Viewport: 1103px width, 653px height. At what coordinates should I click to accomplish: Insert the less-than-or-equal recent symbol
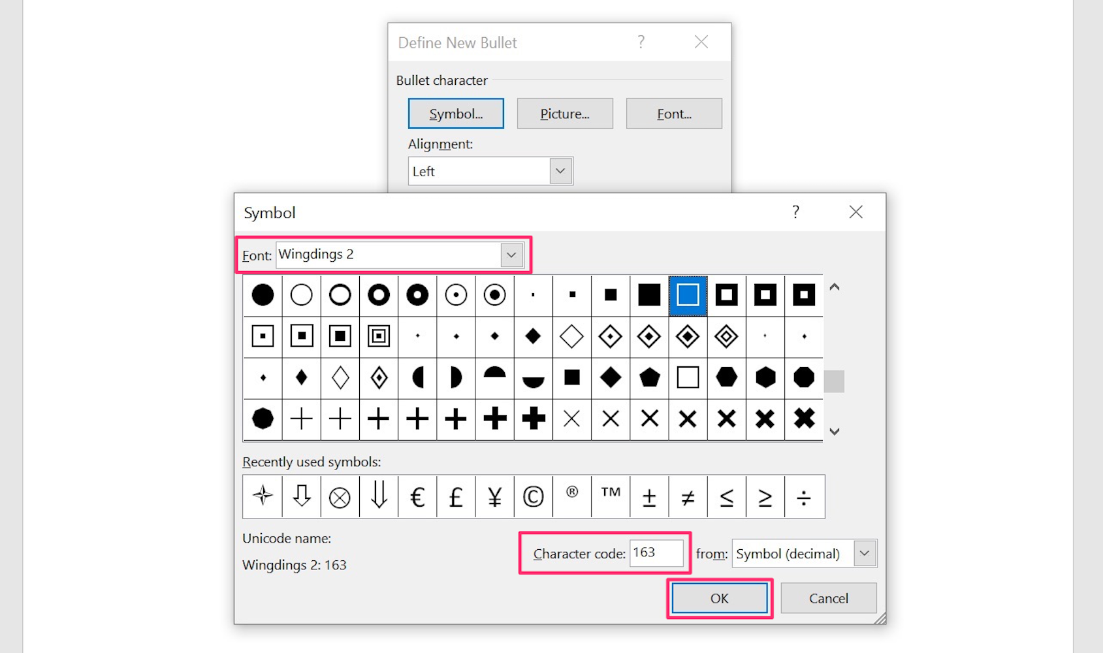click(726, 497)
